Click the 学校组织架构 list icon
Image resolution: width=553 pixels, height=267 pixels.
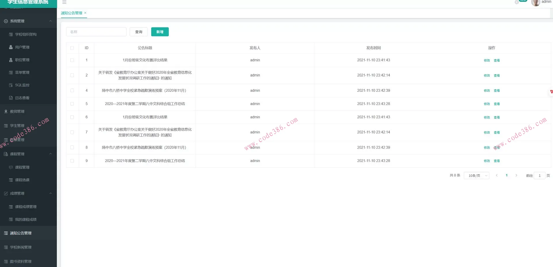click(11, 35)
